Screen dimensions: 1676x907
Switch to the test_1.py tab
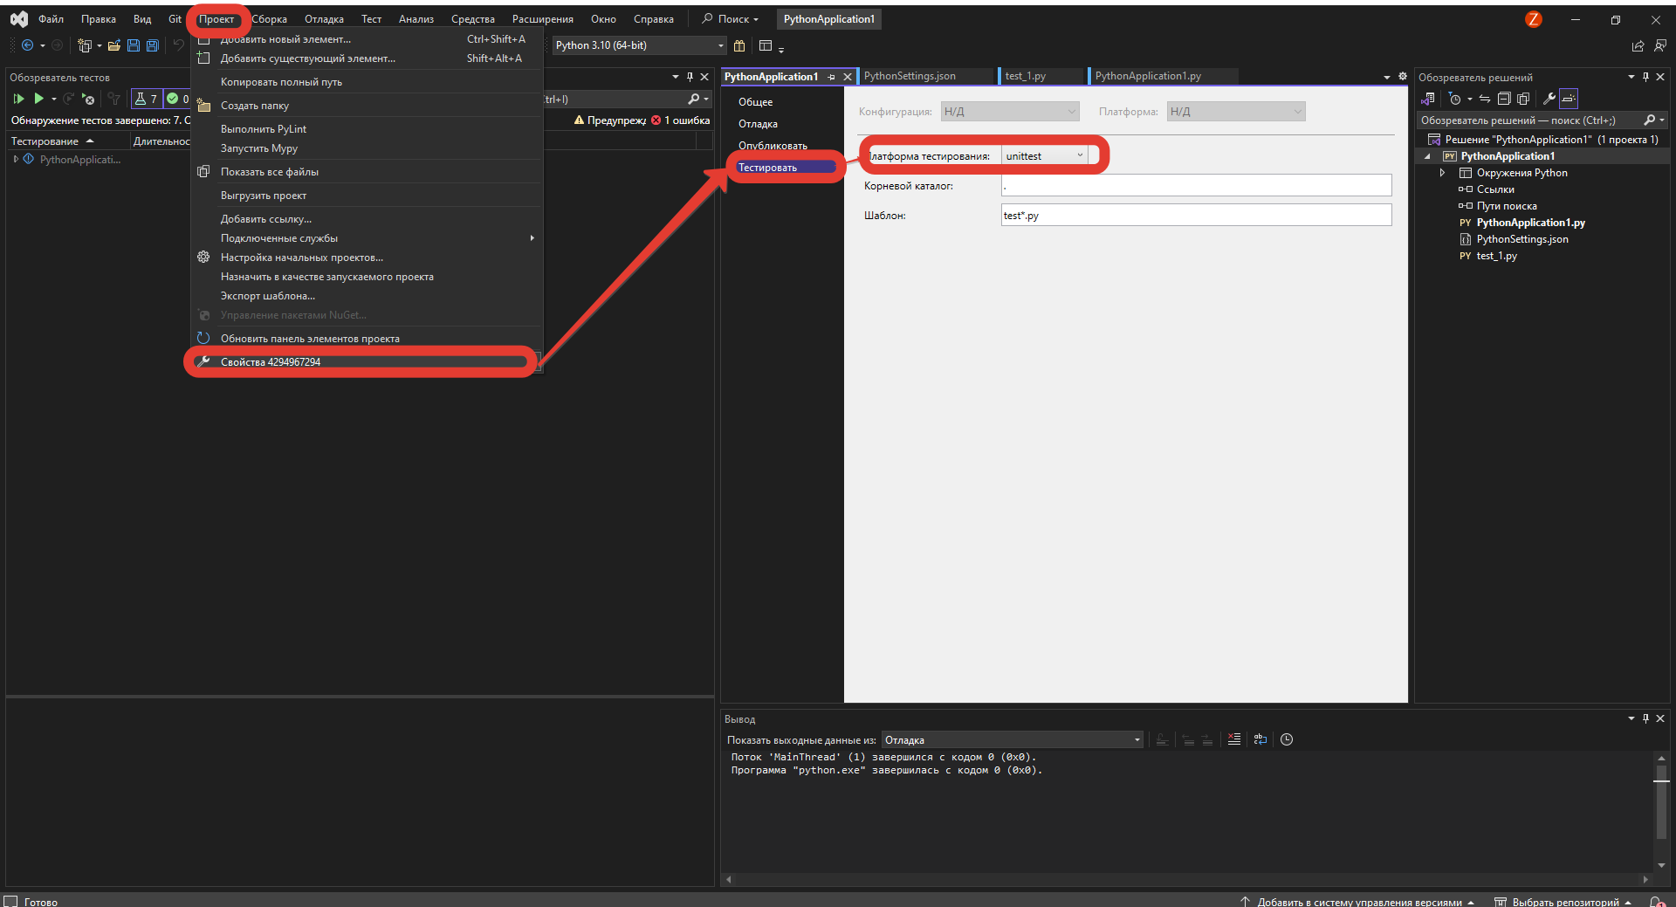(x=1026, y=76)
